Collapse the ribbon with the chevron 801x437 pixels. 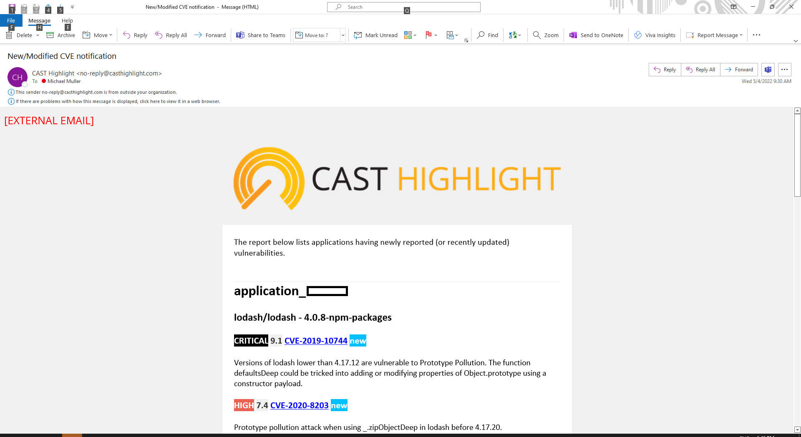(796, 41)
